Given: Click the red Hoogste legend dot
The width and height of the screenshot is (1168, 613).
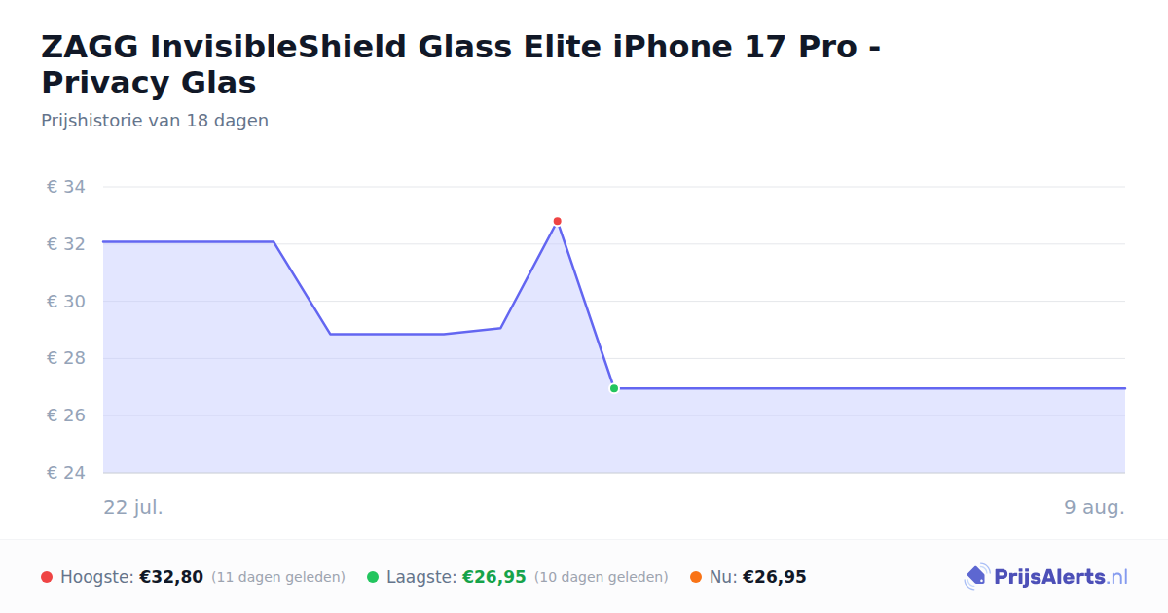Looking at the screenshot, I should coord(47,577).
